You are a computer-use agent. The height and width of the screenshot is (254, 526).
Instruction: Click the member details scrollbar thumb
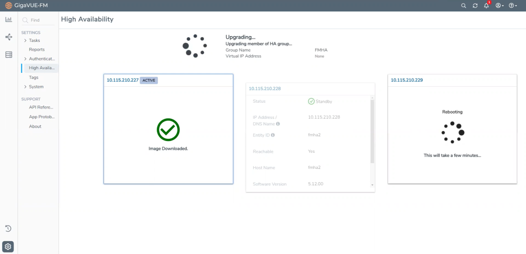click(372, 132)
